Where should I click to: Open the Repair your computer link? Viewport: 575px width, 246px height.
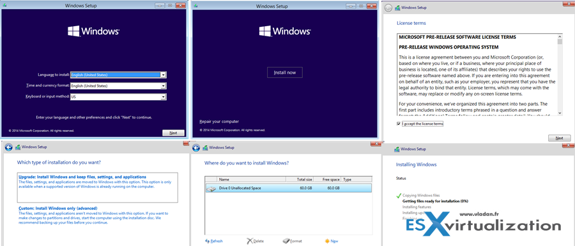pos(219,122)
